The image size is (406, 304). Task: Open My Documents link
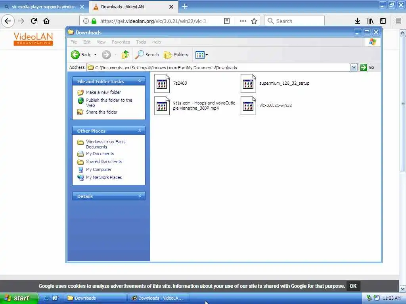click(100, 154)
